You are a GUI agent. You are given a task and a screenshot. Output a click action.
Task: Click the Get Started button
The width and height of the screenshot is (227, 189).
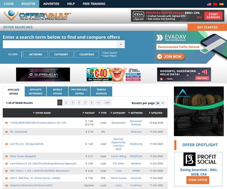click(207, 27)
